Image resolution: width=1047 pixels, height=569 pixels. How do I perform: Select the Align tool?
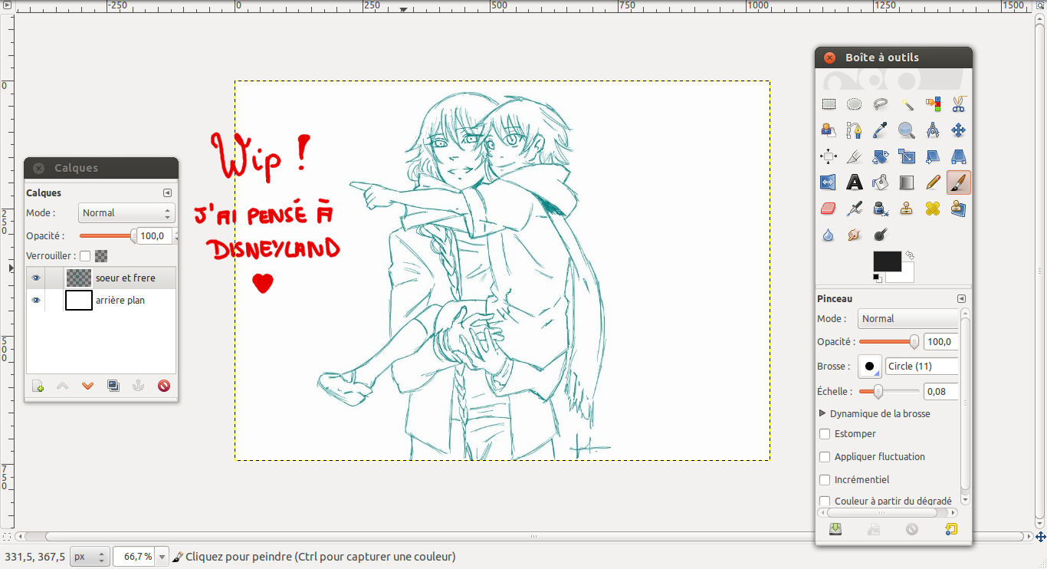(829, 156)
